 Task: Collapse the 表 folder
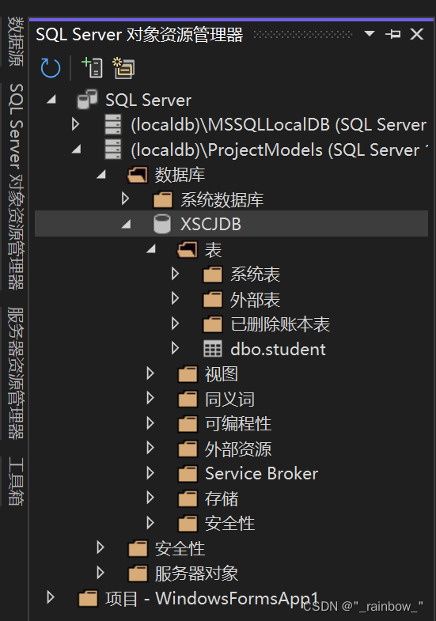pyautogui.click(x=151, y=248)
